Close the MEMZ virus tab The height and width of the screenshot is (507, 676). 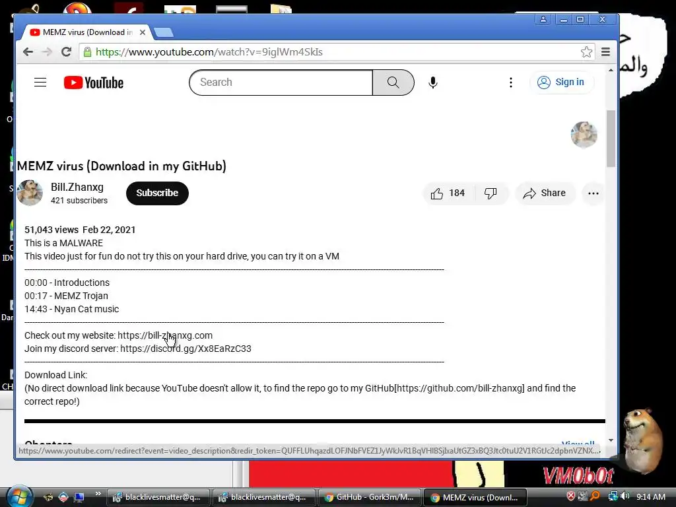[143, 32]
